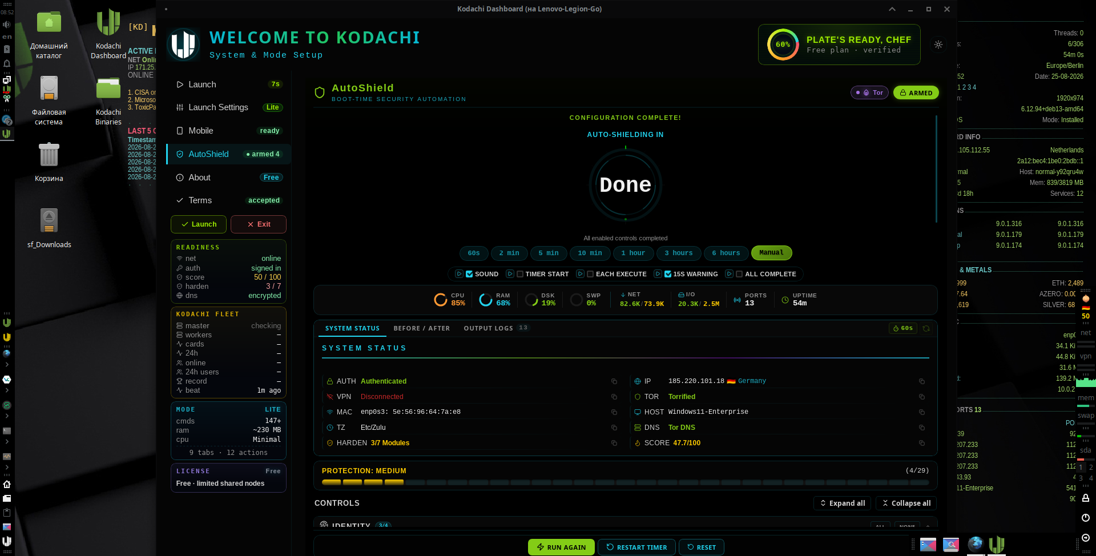The height and width of the screenshot is (556, 1096).
Task: Copy the VPN status value
Action: pos(614,397)
